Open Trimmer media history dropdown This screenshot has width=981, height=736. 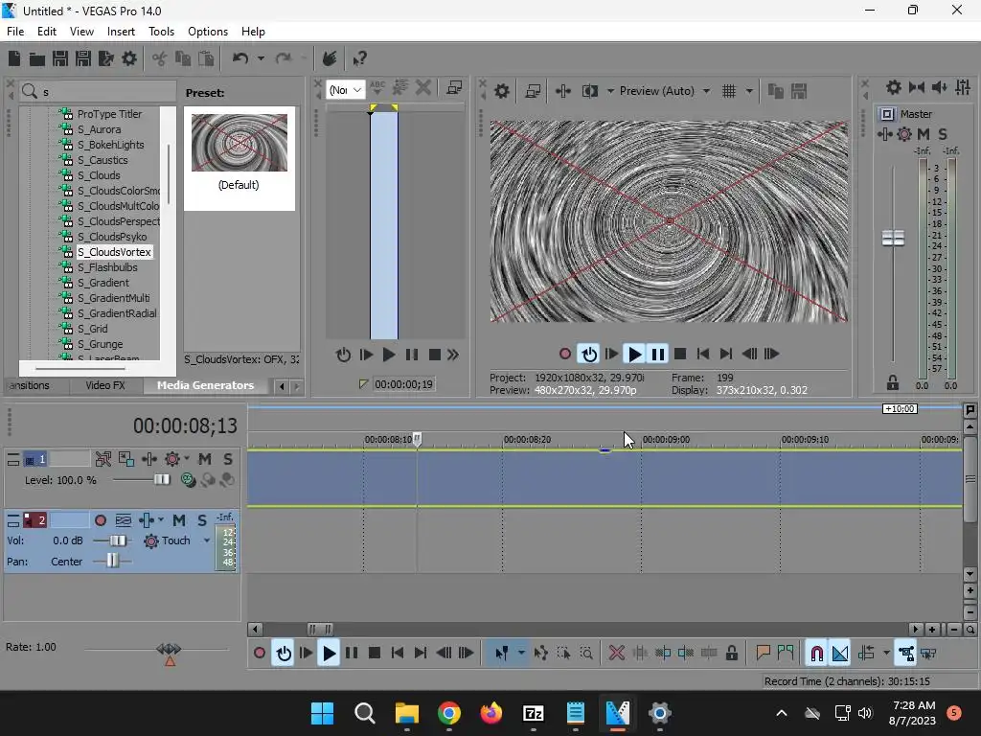(345, 90)
